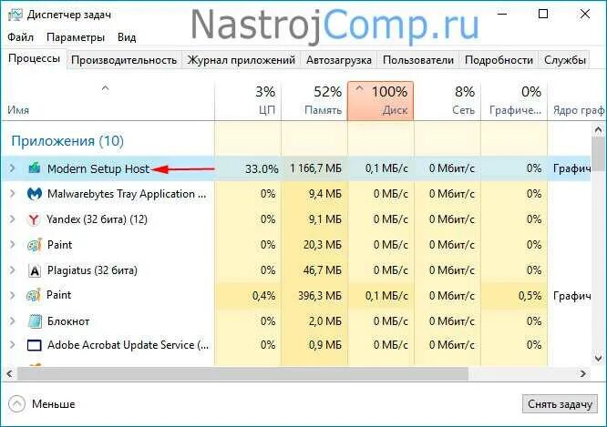Select the Приложения (10) group heading
This screenshot has height=427, width=607.
[67, 141]
